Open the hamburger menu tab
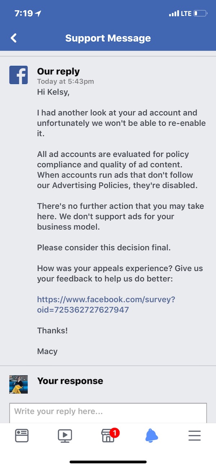 click(x=194, y=436)
